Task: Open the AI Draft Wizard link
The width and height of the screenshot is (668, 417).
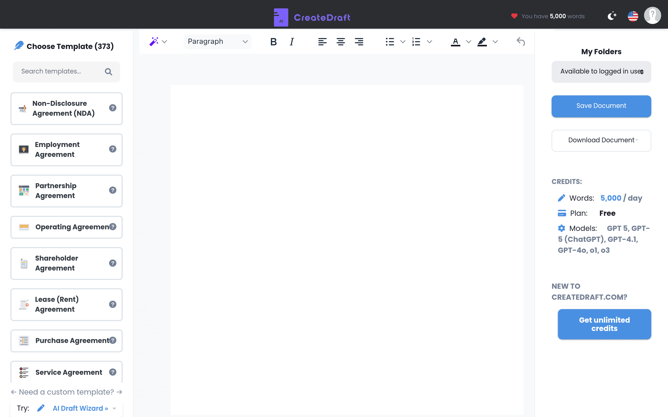Action: click(80, 408)
